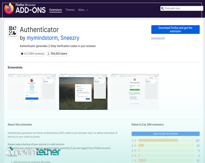Click the About this extension heading
This screenshot has height=163, width=205.
(20, 125)
